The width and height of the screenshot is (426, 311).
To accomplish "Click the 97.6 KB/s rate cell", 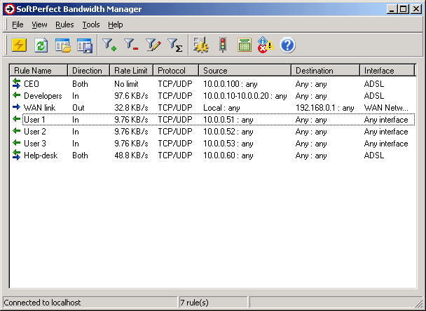I will point(131,96).
